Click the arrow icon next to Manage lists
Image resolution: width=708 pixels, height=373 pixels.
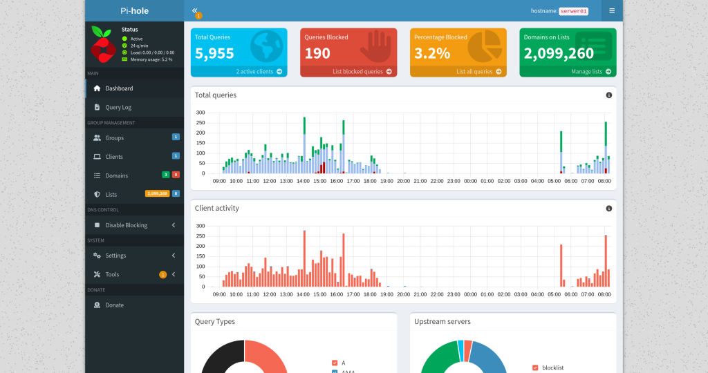[608, 72]
